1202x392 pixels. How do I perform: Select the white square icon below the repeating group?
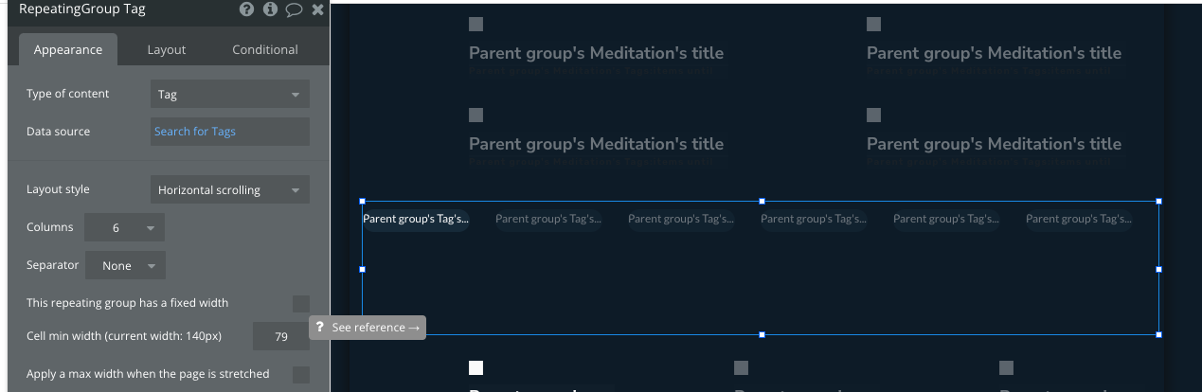(x=476, y=367)
